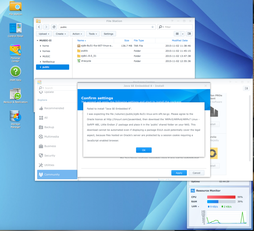Click Cancel in install wizard
Viewport: 254px width, 231px height.
tap(197, 173)
